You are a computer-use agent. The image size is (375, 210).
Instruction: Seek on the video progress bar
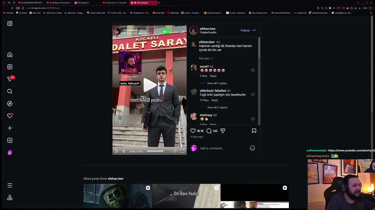click(x=158, y=151)
